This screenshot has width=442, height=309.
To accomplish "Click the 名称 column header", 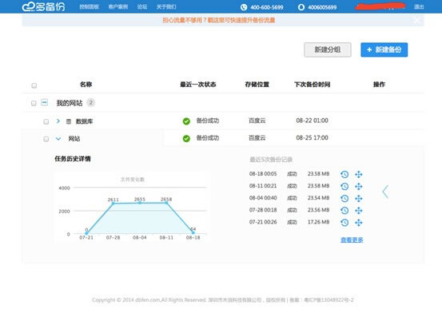I will [x=86, y=84].
